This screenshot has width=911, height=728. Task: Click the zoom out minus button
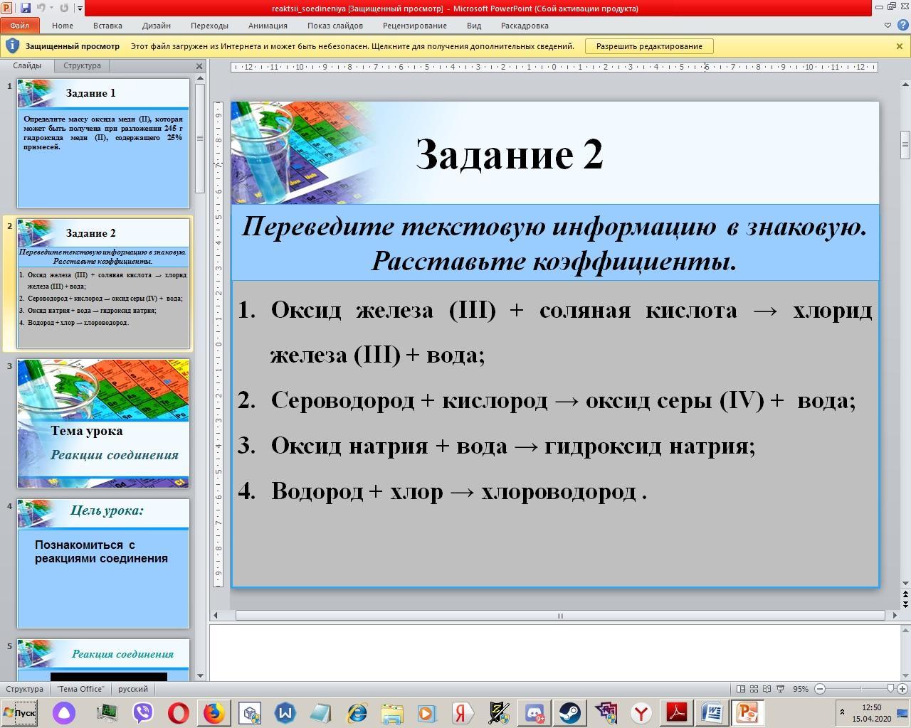tap(820, 689)
